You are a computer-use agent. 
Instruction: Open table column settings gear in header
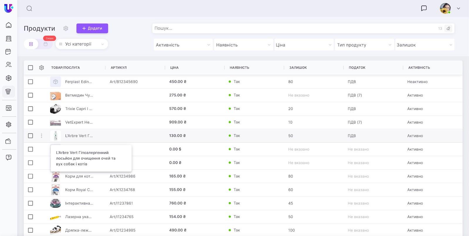click(x=42, y=68)
